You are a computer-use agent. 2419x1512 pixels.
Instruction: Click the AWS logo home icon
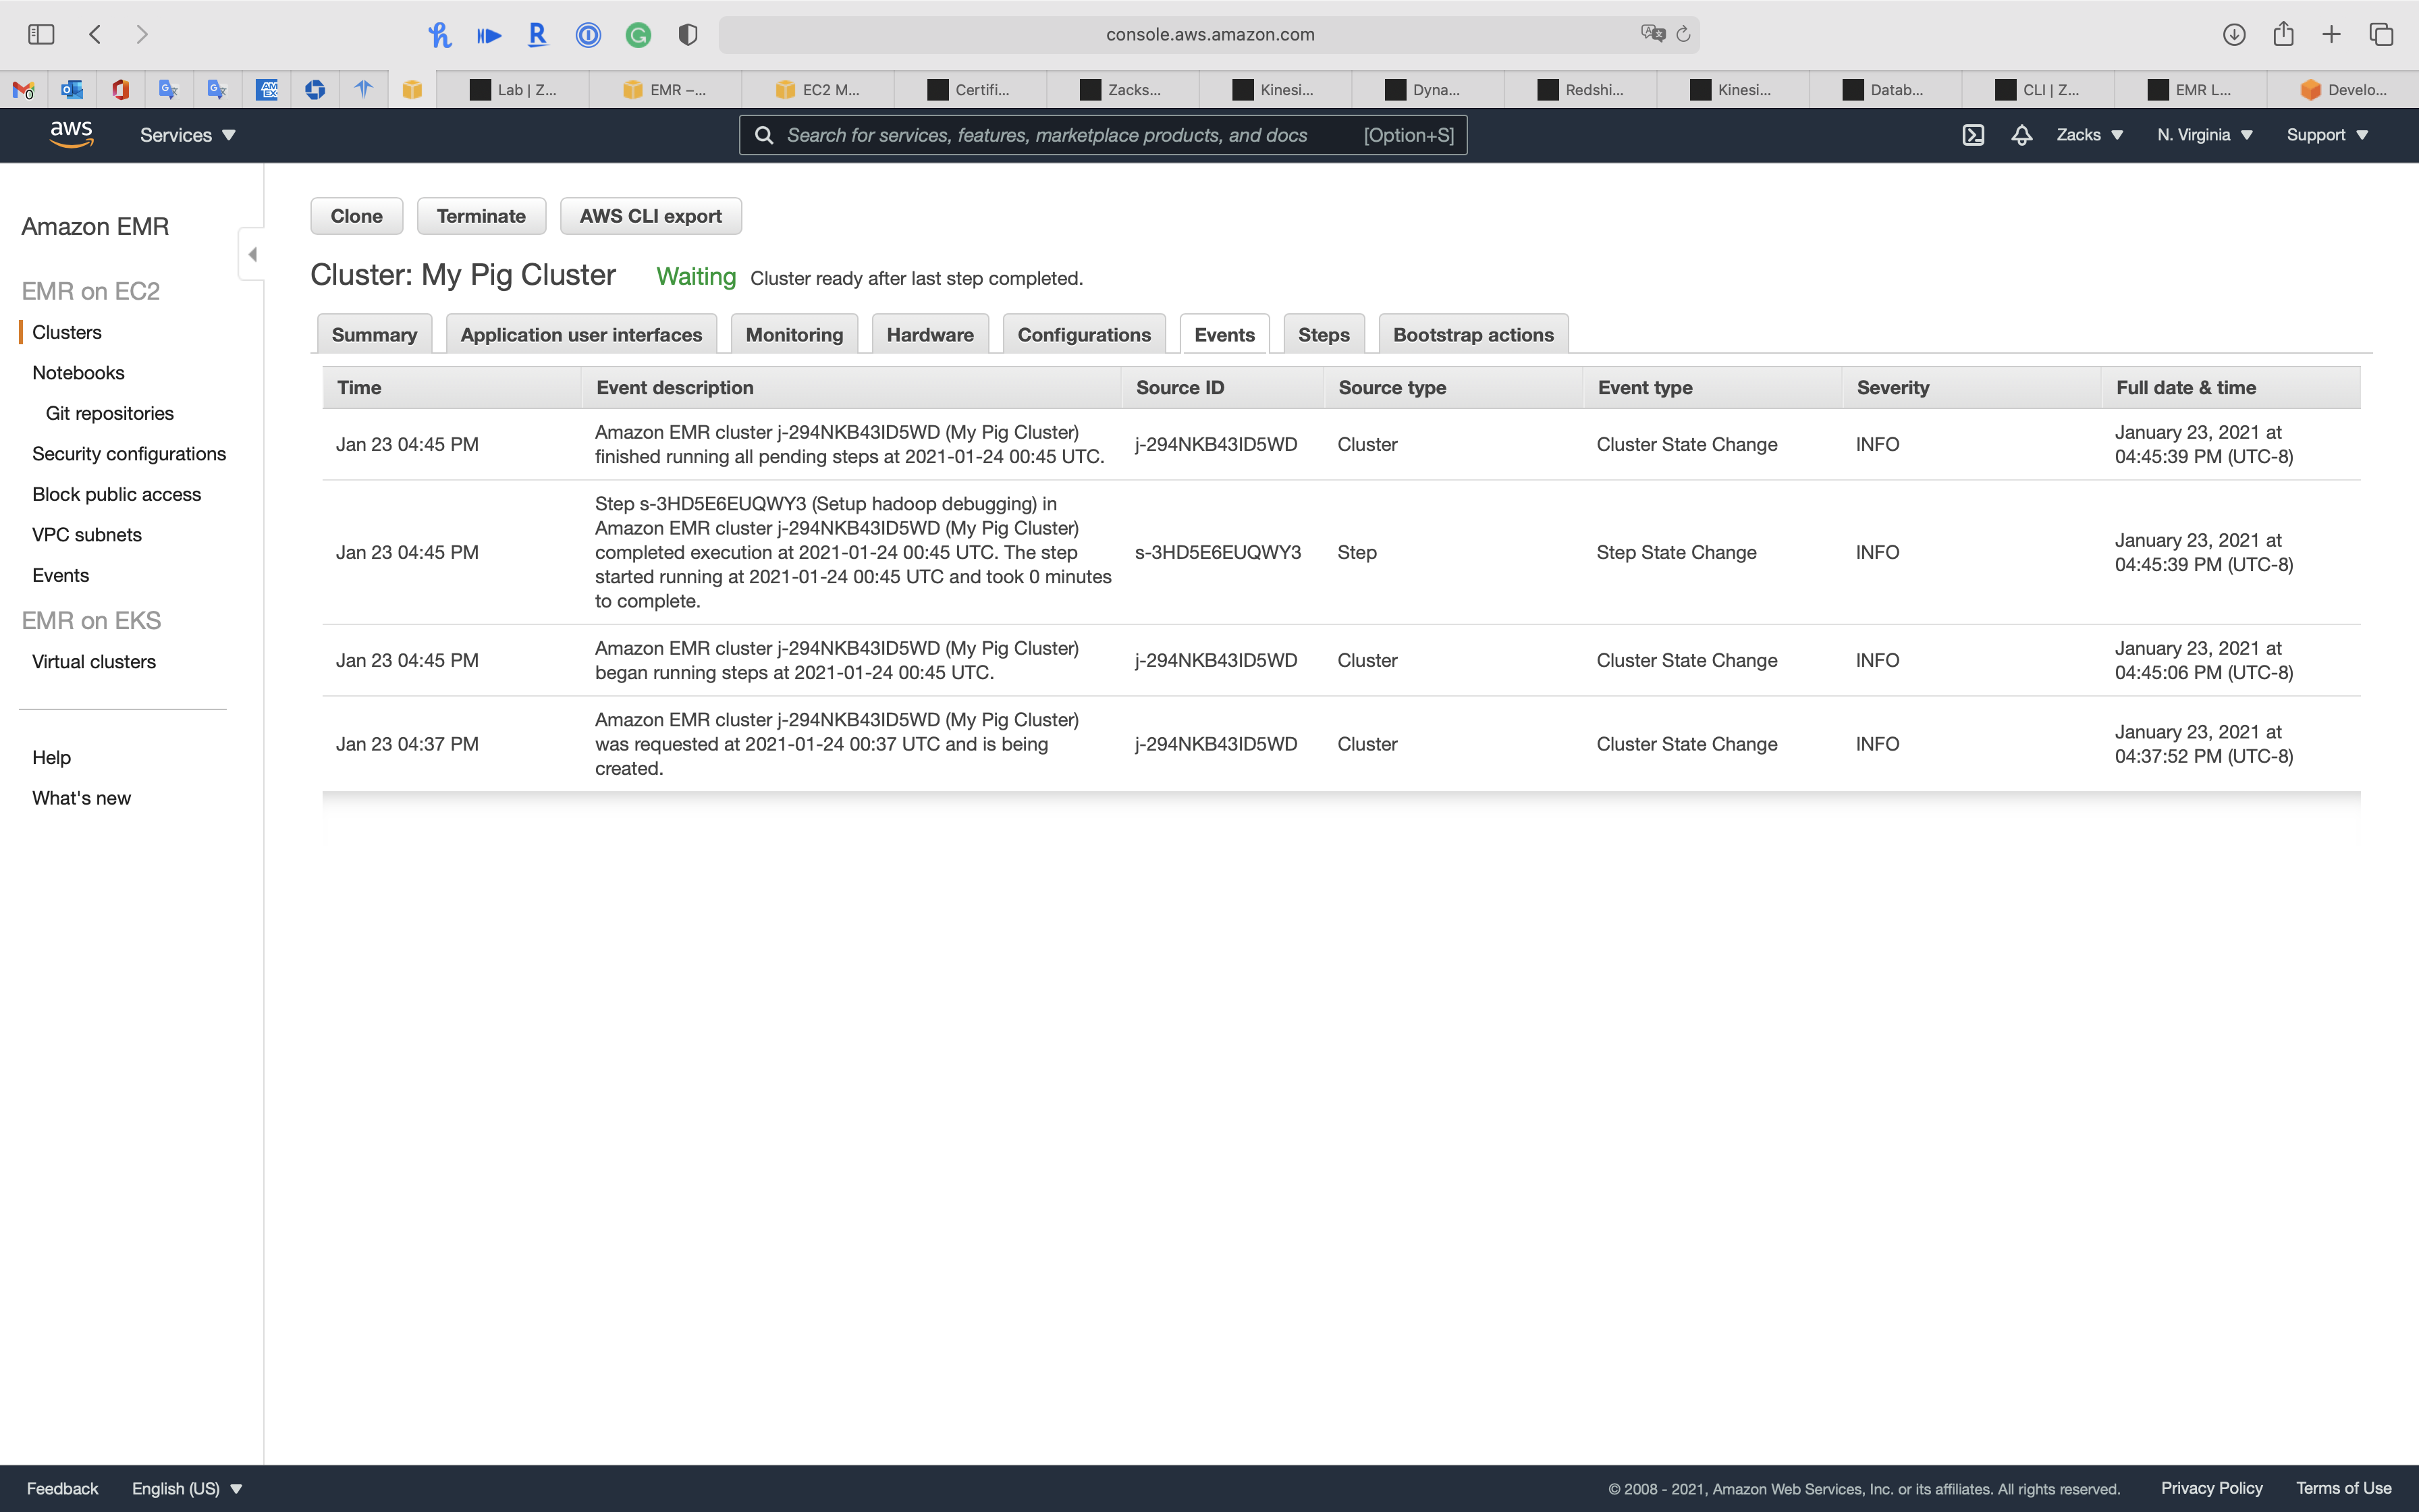71,134
